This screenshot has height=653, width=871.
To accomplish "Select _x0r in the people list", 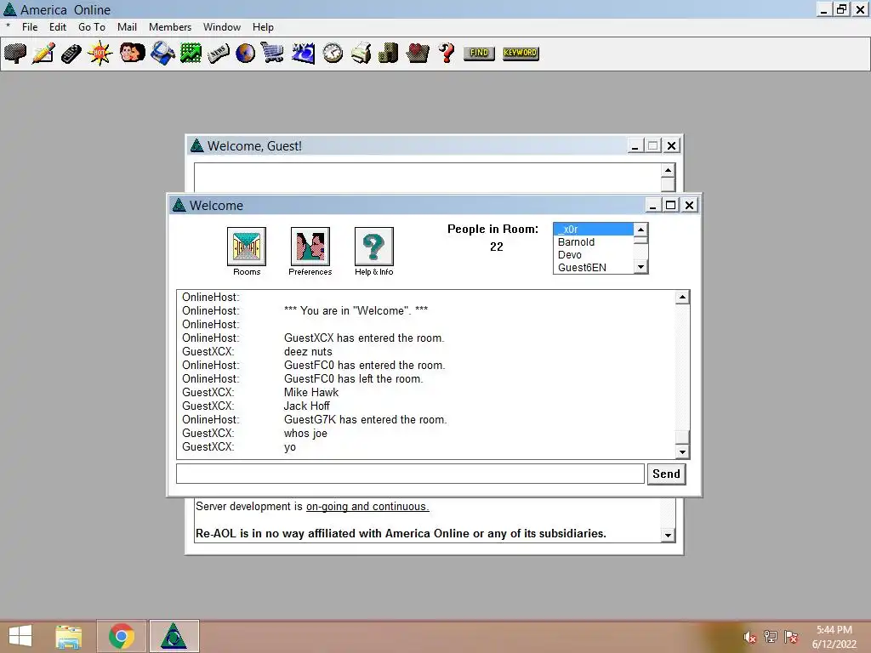I will coord(593,230).
